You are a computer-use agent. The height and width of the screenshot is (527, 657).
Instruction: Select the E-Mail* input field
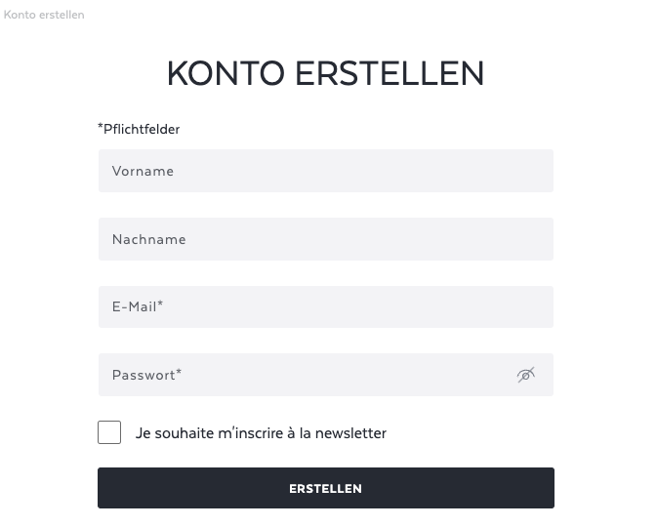326,307
